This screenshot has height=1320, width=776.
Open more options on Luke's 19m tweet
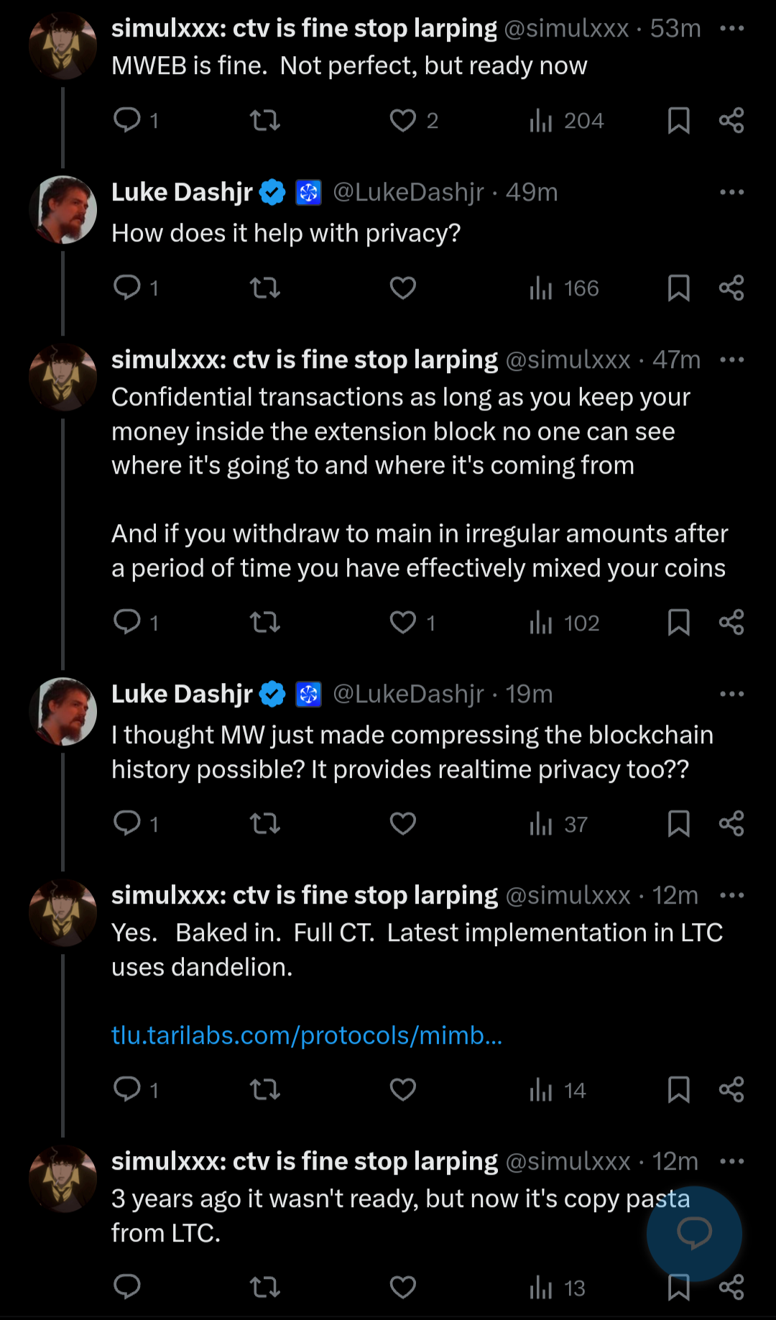point(731,695)
